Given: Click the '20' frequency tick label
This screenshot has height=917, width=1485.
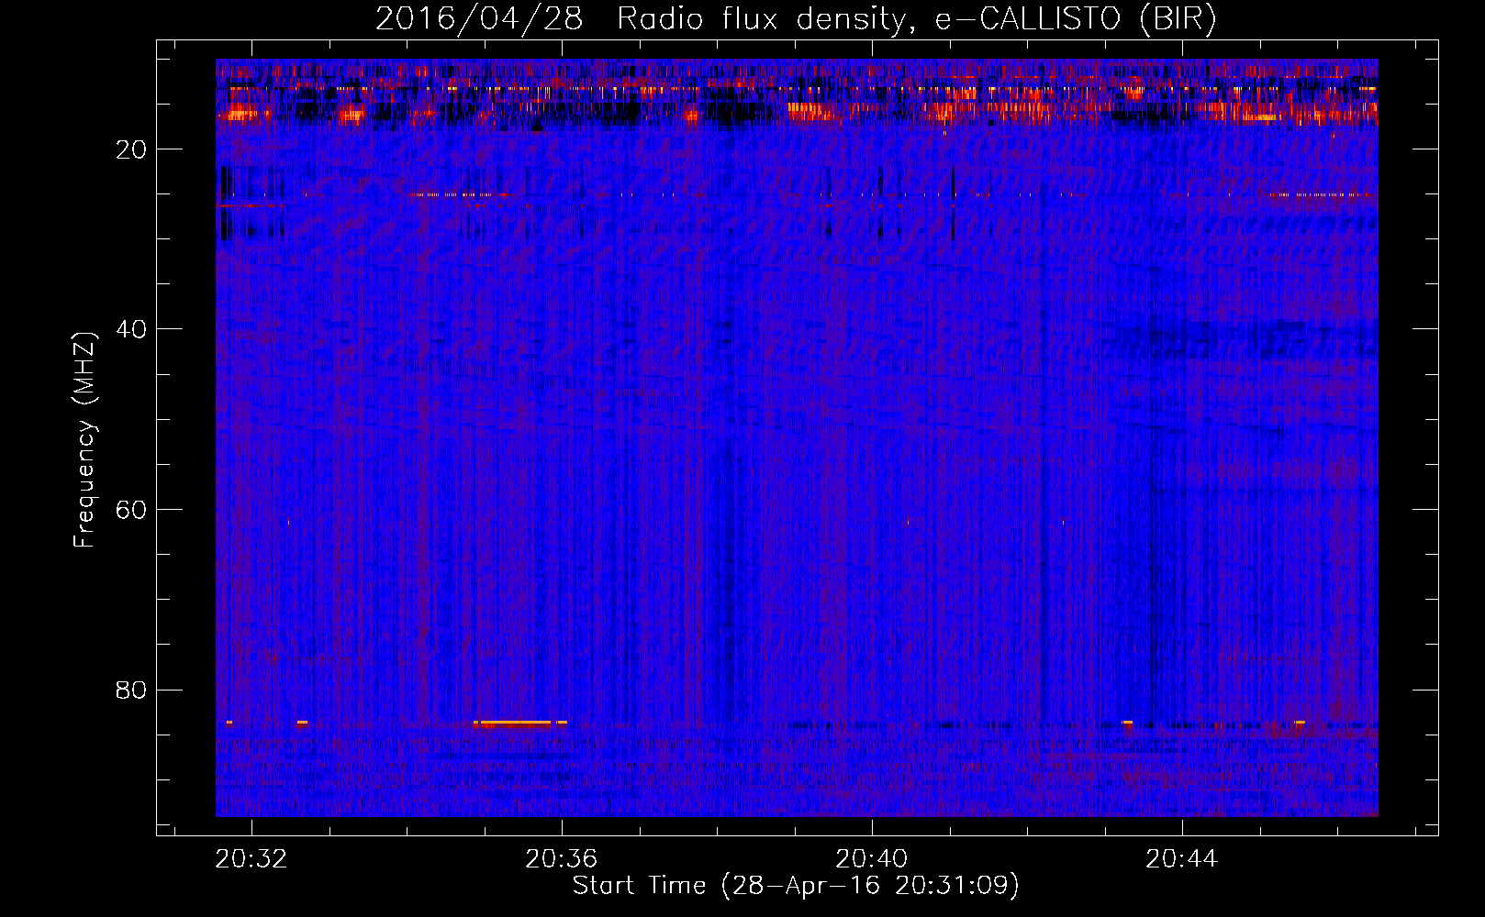Looking at the screenshot, I should (x=131, y=149).
